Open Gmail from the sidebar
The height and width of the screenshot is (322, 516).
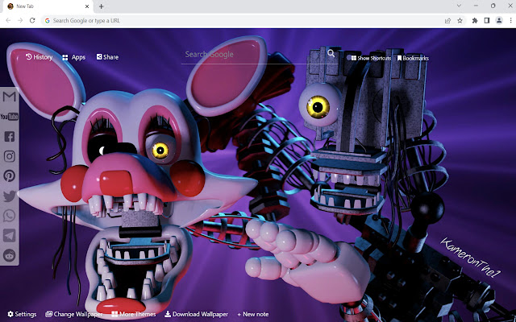9,97
